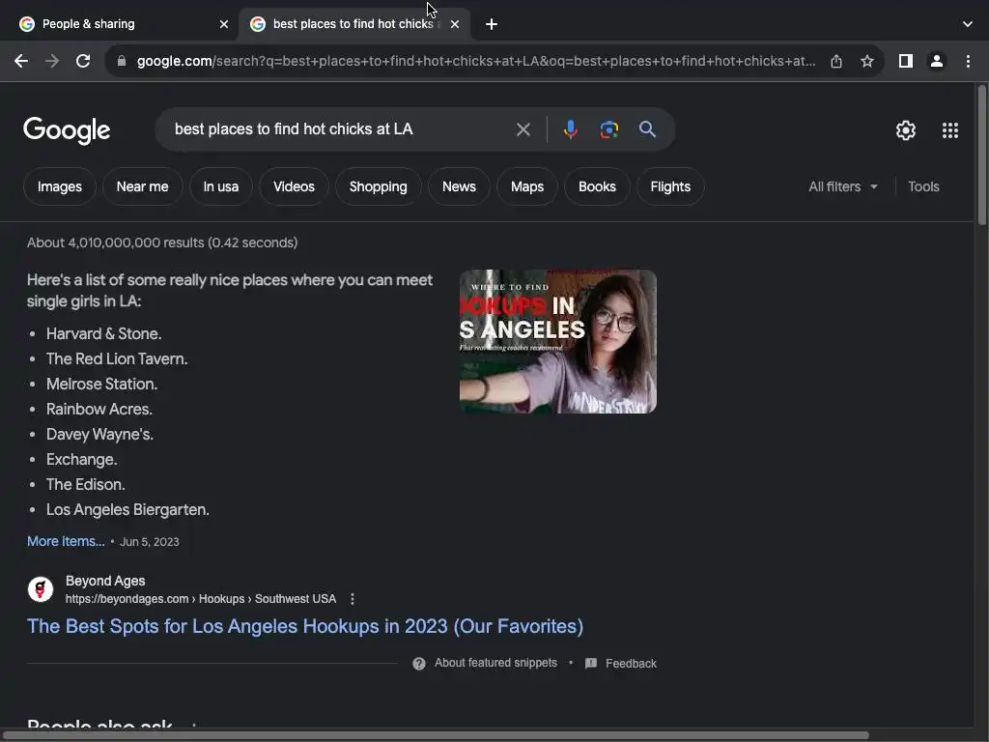The width and height of the screenshot is (989, 742).
Task: Open the Google apps grid
Action: pyautogui.click(x=950, y=130)
